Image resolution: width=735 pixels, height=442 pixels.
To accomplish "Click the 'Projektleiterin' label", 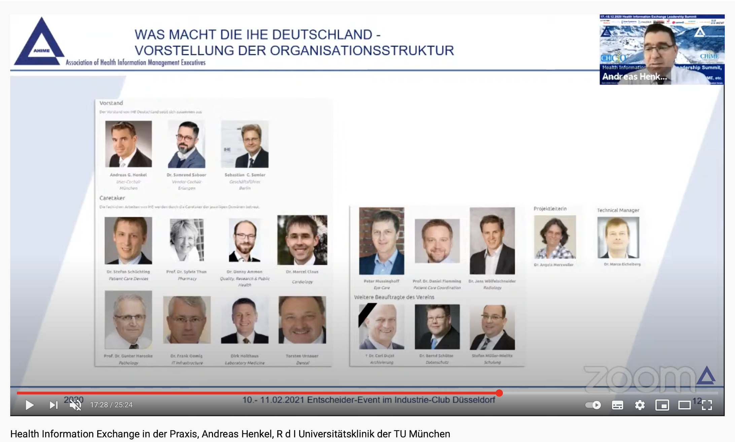I will pyautogui.click(x=550, y=209).
